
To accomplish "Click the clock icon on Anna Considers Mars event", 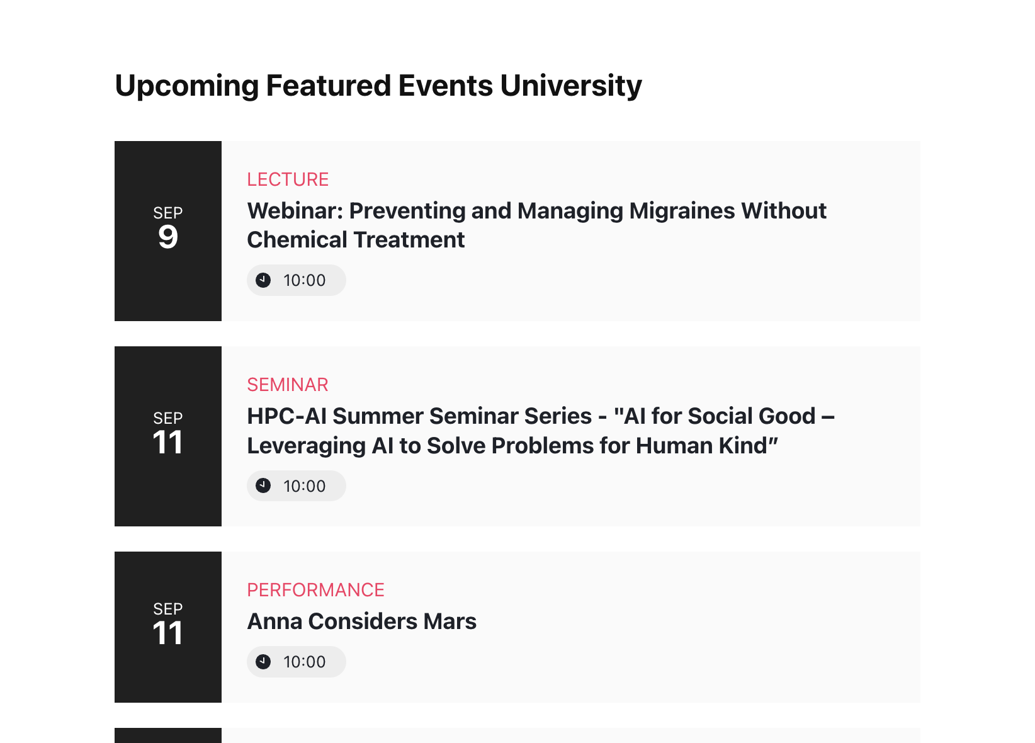I will pos(263,661).
